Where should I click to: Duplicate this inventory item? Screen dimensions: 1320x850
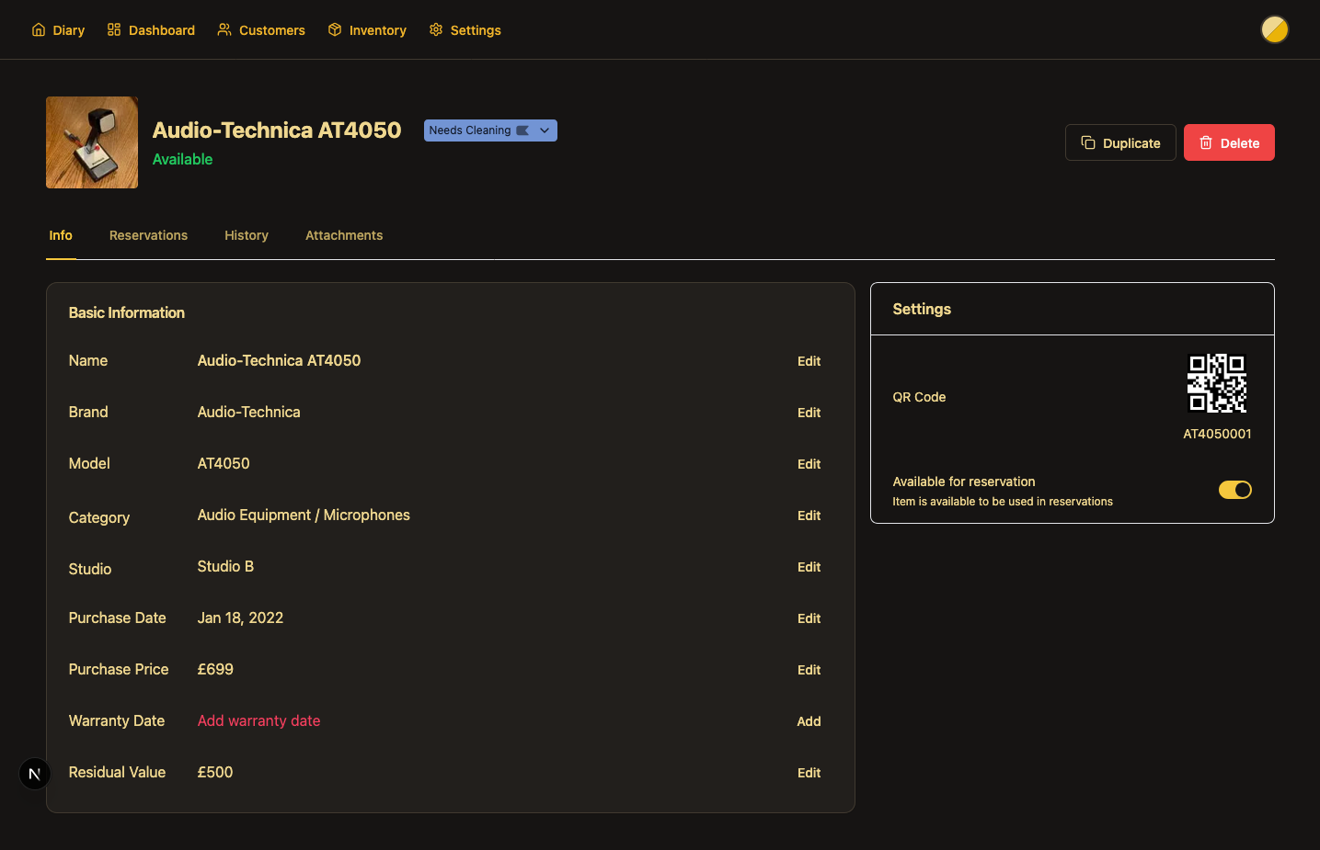(1119, 143)
